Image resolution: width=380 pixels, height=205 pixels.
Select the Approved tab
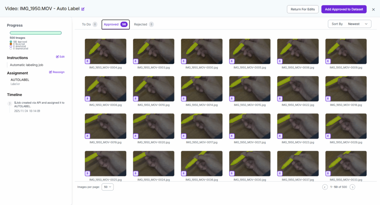coord(115,24)
